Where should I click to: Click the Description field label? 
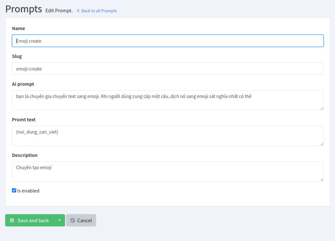click(x=25, y=155)
